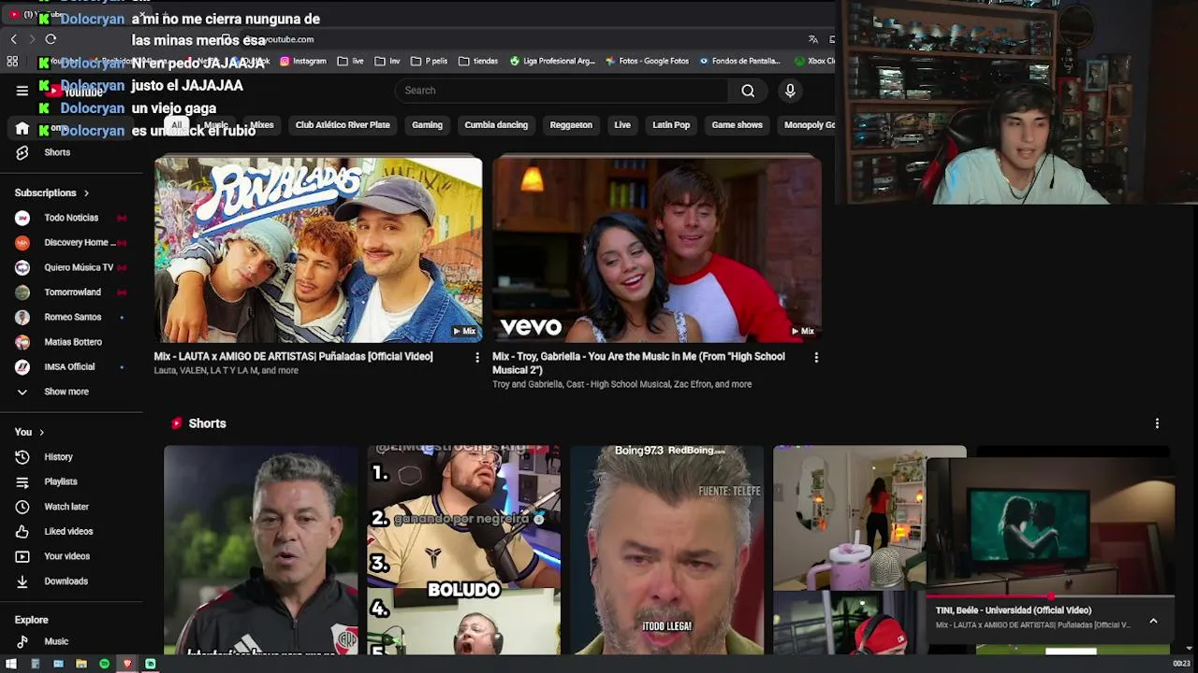The height and width of the screenshot is (673, 1198).
Task: Select Cumbia dancing filter chip
Action: coord(496,125)
